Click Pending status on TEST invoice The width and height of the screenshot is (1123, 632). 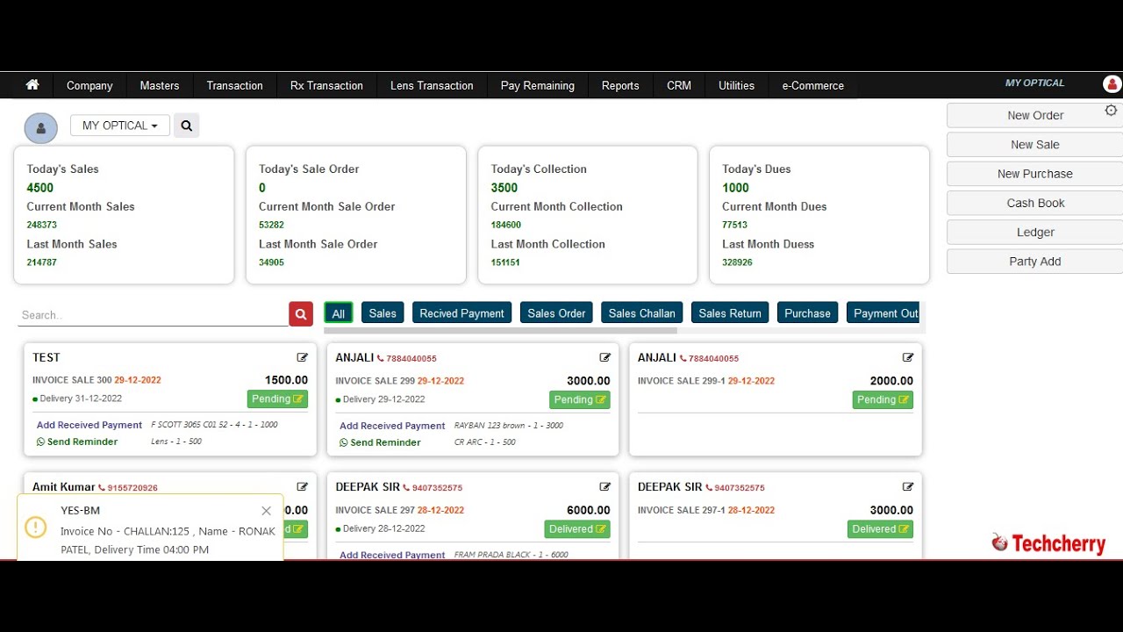click(x=277, y=399)
